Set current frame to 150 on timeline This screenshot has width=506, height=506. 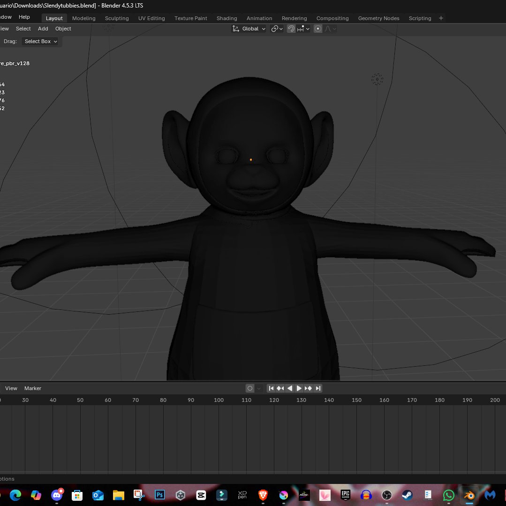(x=356, y=400)
